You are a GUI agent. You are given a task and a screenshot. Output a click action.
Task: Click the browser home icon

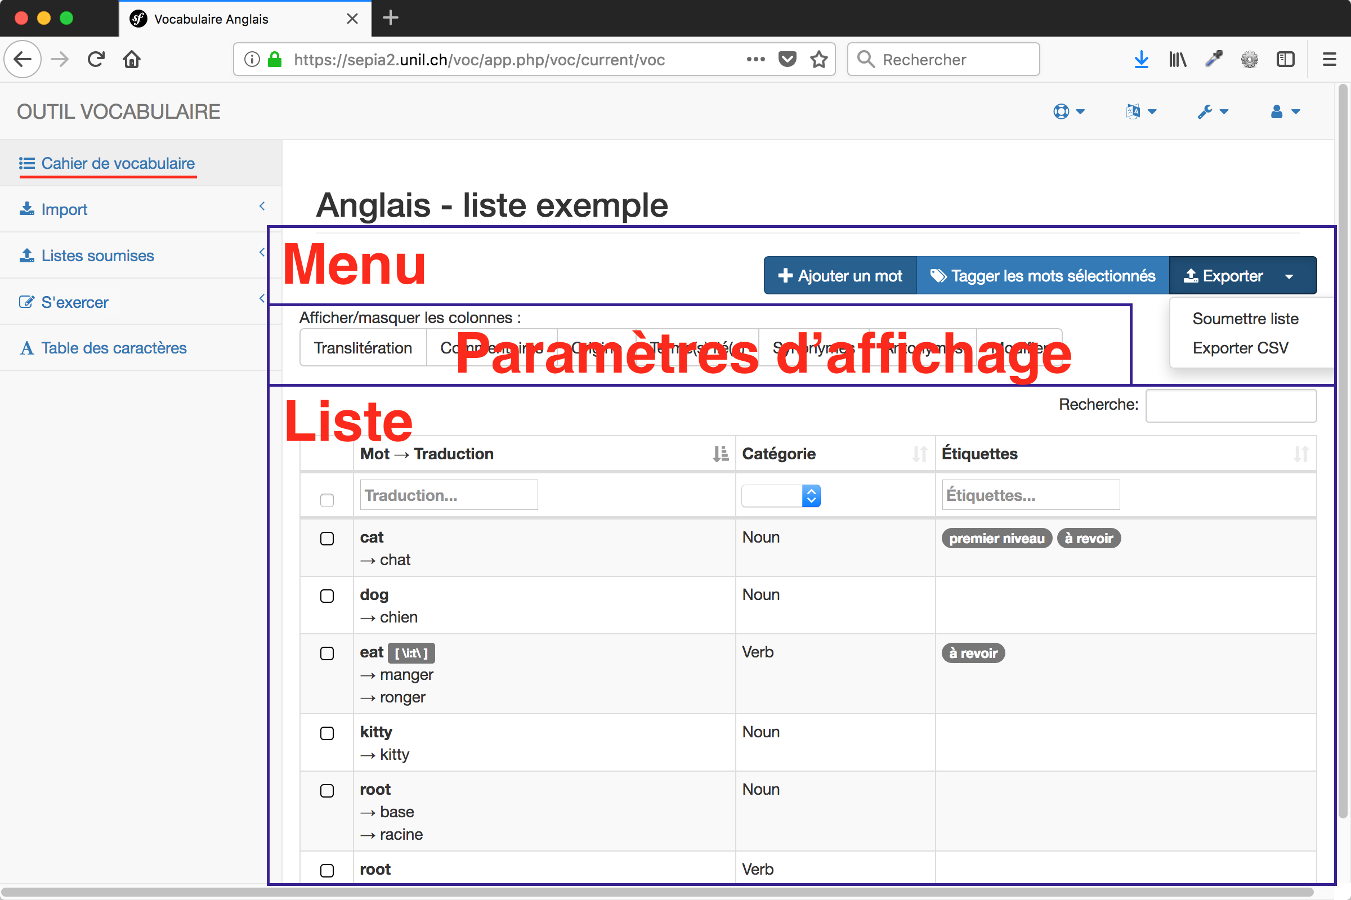click(132, 59)
